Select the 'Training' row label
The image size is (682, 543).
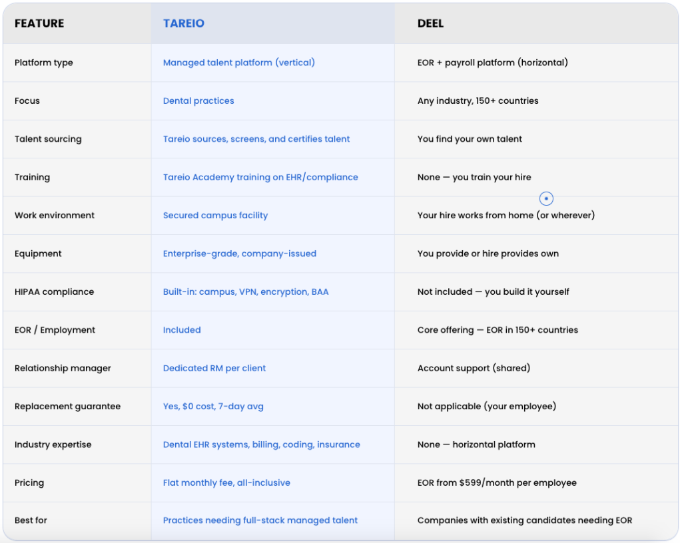pyautogui.click(x=32, y=177)
